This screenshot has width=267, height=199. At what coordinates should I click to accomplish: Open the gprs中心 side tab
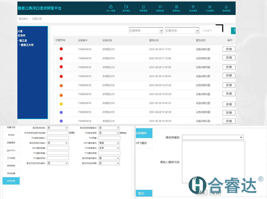(11, 150)
